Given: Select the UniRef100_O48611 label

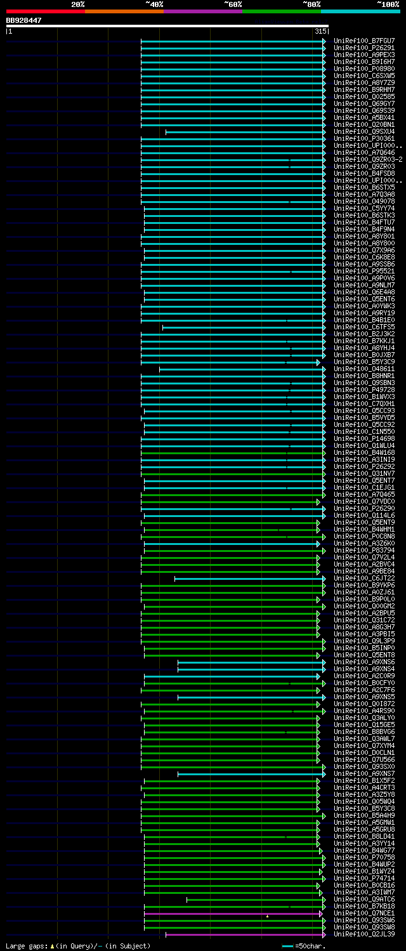Looking at the screenshot, I should coord(364,369).
